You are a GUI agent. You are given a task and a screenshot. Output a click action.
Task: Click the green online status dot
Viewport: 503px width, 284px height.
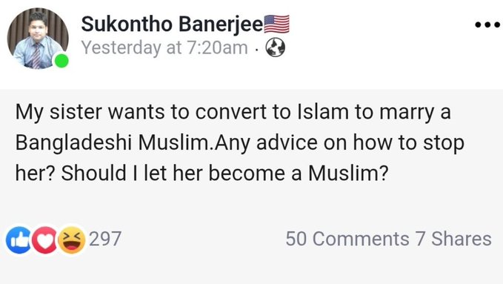click(61, 61)
